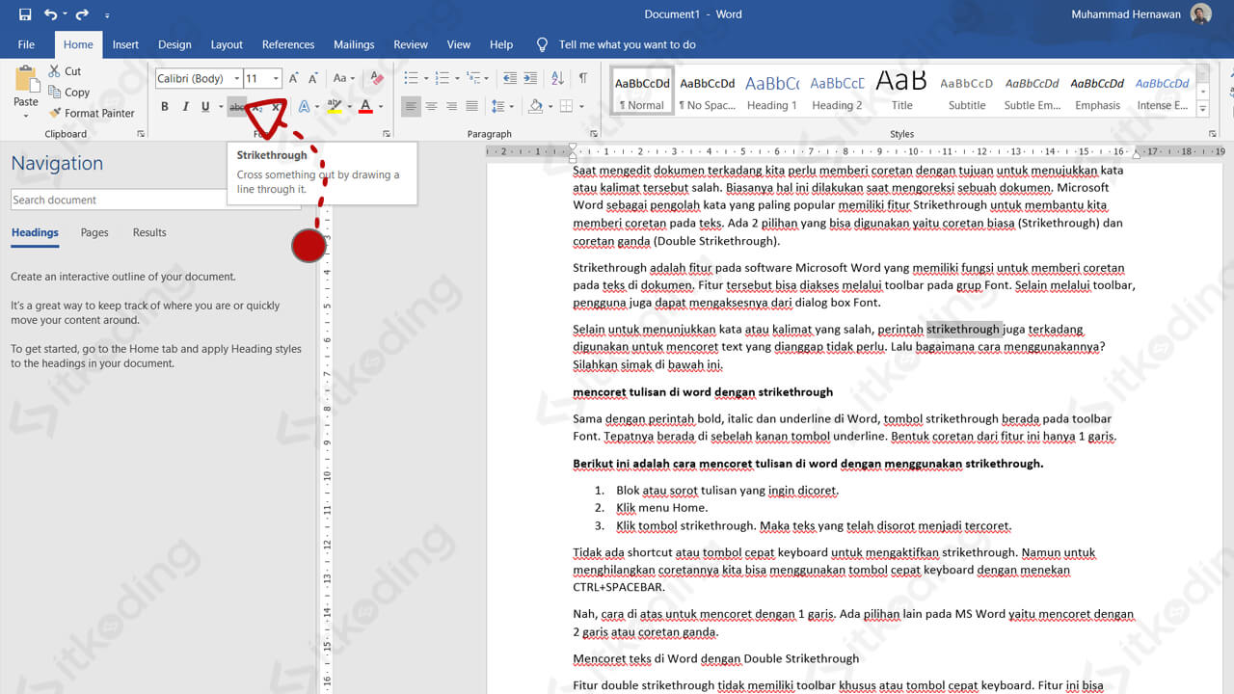Save the document from quick access toolbar
The image size is (1234, 694).
tap(25, 14)
